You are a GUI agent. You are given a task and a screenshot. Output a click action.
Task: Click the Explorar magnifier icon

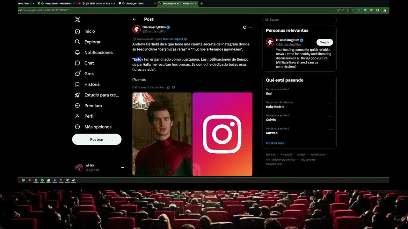coord(77,42)
